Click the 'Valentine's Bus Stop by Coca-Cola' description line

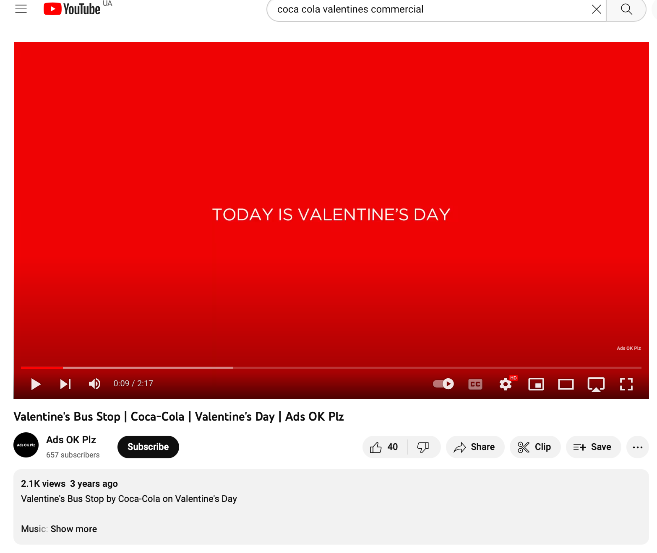129,499
